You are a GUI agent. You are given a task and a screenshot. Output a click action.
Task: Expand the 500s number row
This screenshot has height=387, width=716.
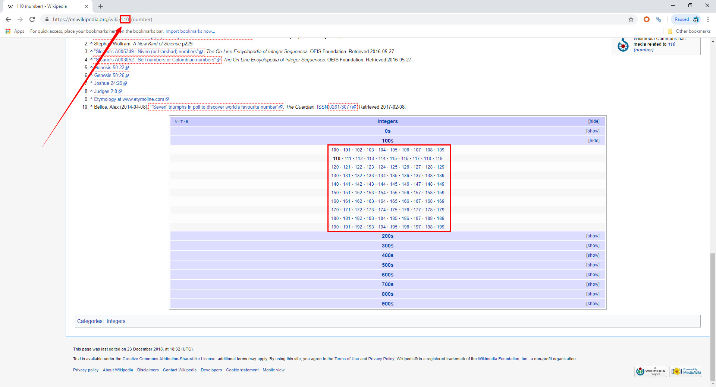click(x=593, y=265)
